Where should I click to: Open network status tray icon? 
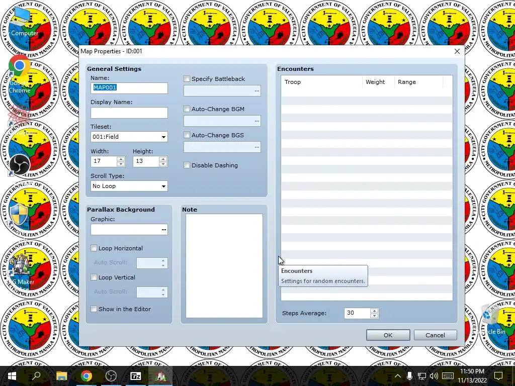(422, 376)
